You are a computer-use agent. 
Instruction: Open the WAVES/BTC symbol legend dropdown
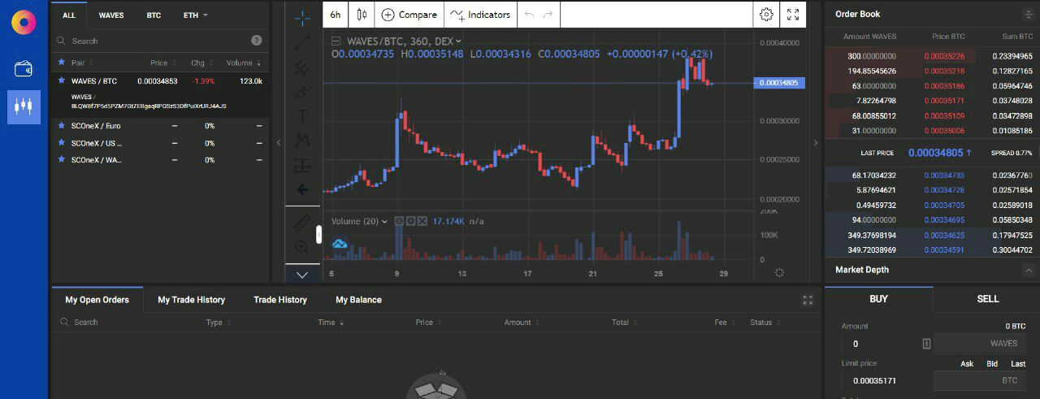pyautogui.click(x=458, y=41)
